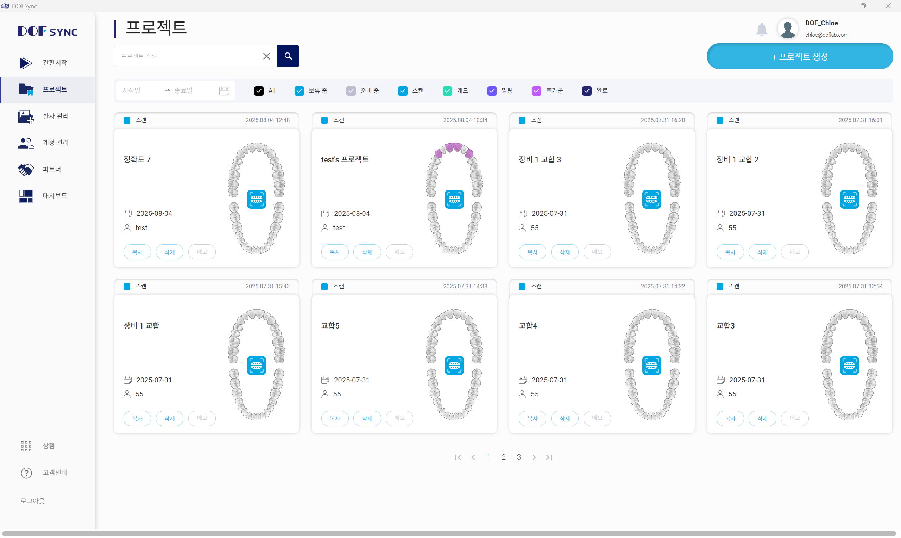Image resolution: width=901 pixels, height=538 pixels.
Task: Open the 상점 store grid icon
Action: tap(26, 446)
